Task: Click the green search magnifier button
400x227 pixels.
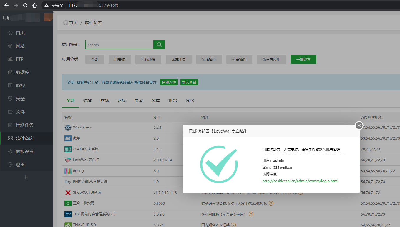Action: [159, 45]
